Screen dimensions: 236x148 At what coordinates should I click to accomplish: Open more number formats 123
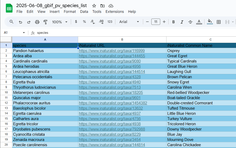[110, 22]
